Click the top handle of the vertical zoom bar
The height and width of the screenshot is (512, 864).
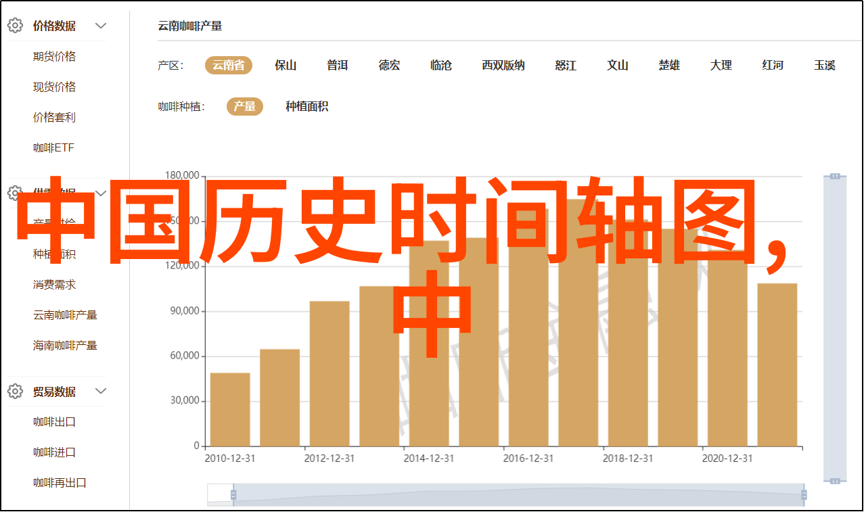pyautogui.click(x=835, y=176)
